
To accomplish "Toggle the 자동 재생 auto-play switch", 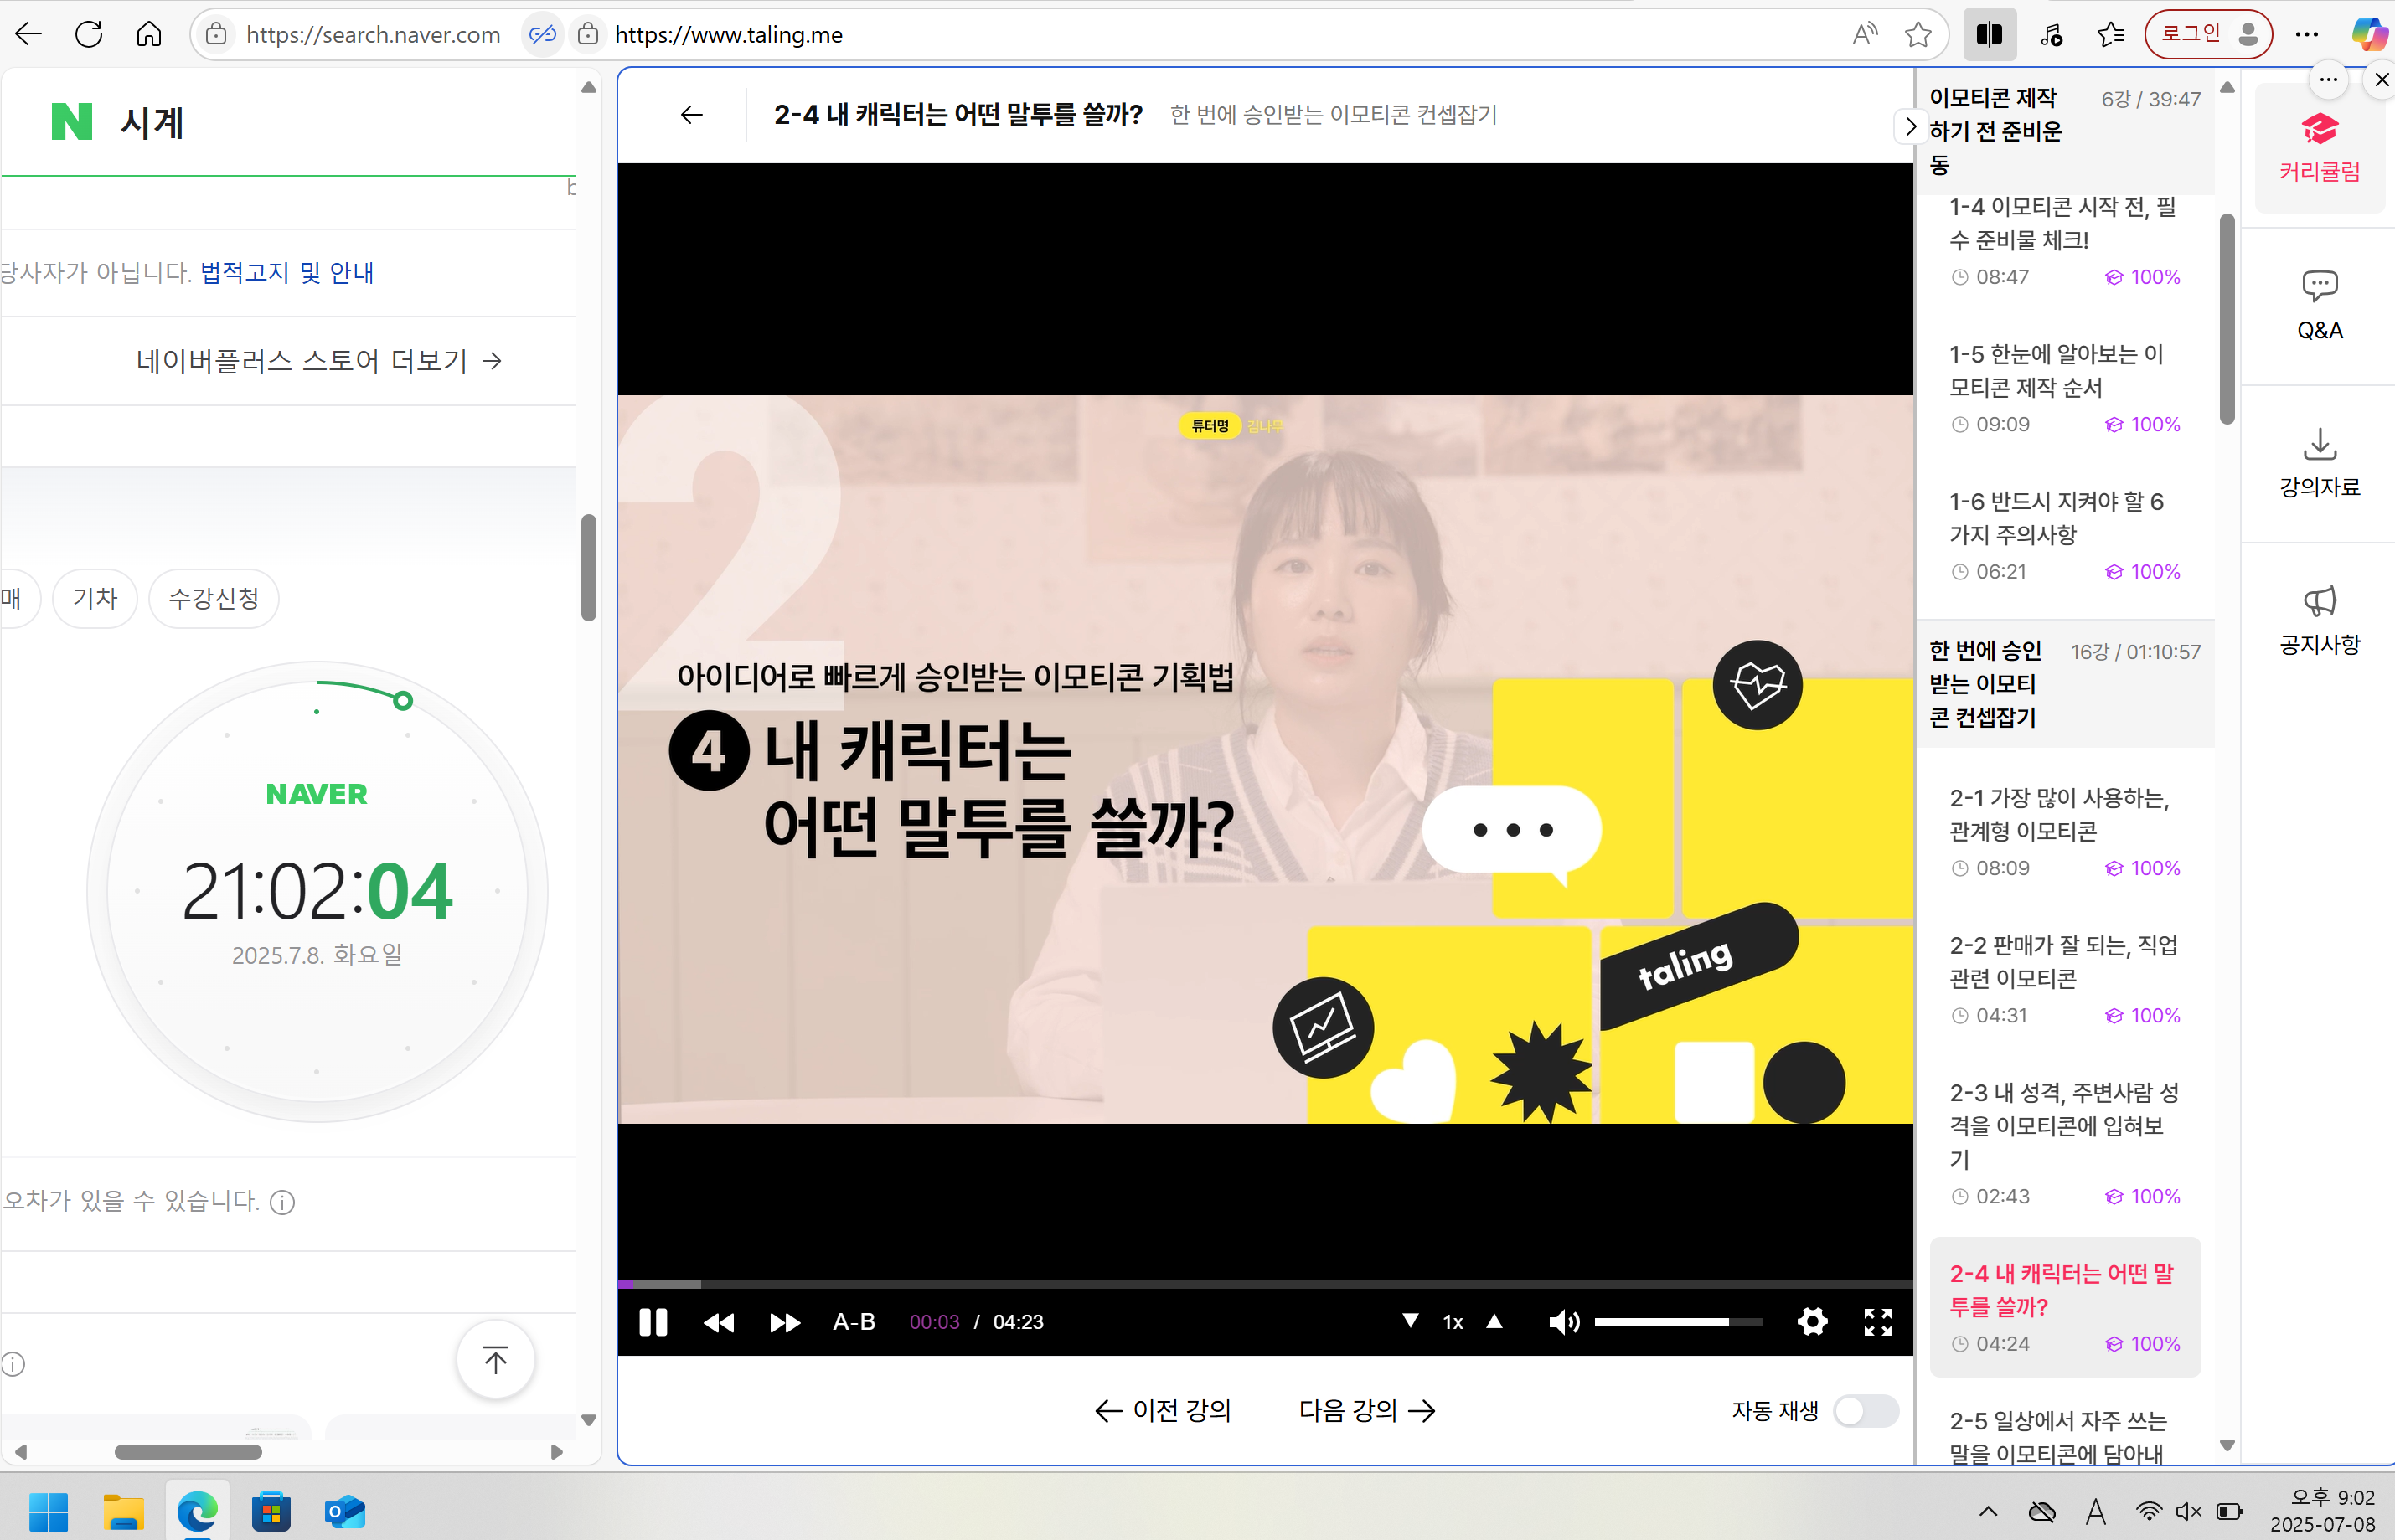I will (x=1863, y=1410).
